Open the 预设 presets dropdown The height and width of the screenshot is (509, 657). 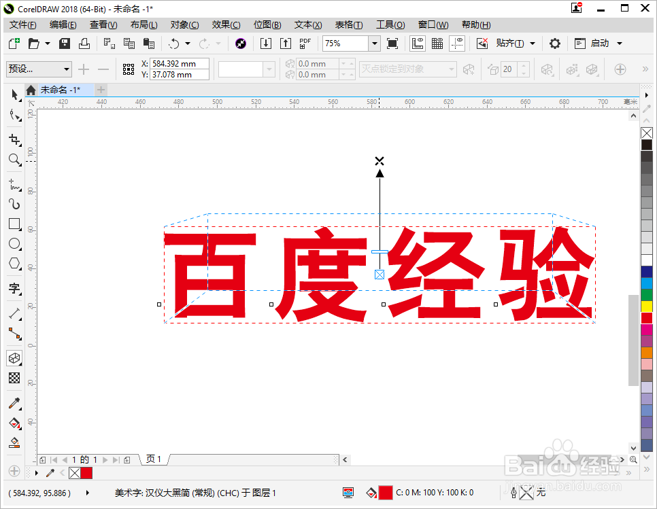click(x=39, y=69)
